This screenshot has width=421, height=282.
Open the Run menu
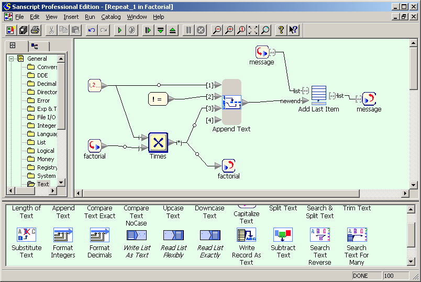pos(90,17)
